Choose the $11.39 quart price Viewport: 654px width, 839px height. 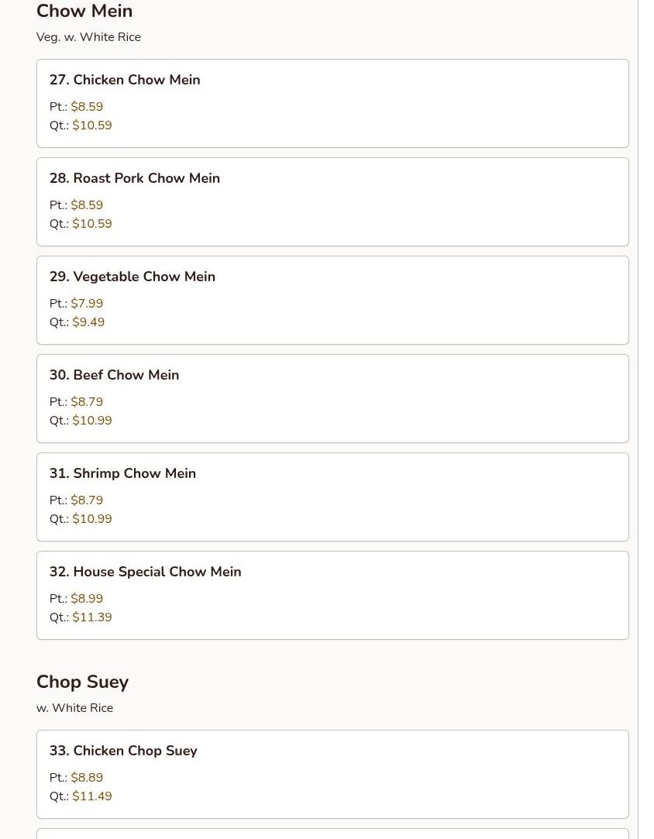point(91,617)
